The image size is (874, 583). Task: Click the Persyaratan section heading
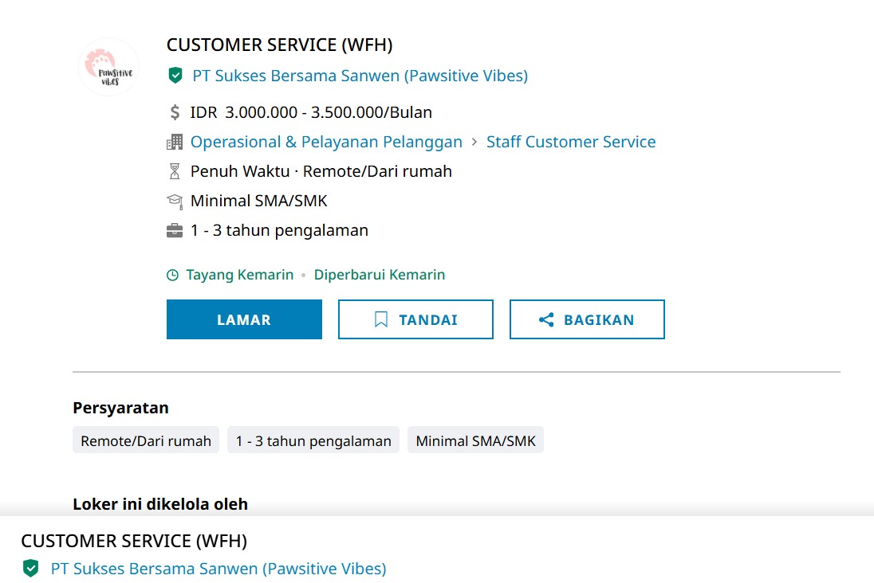[x=121, y=408]
